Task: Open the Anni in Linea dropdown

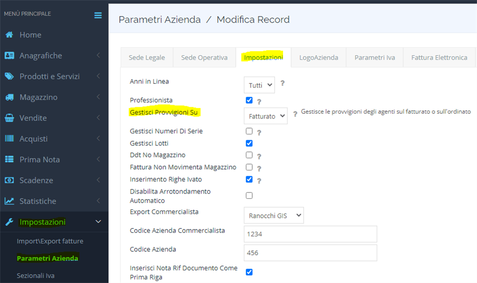Action: (x=259, y=85)
